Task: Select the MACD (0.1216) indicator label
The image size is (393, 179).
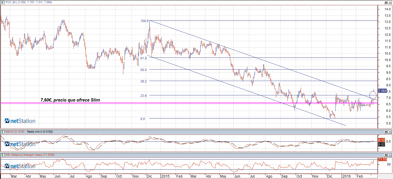Action: point(15,132)
